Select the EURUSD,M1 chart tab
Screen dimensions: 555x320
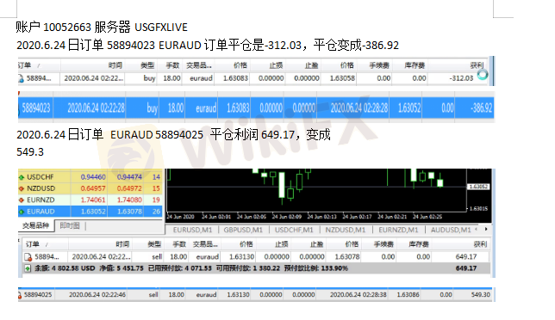(192, 230)
